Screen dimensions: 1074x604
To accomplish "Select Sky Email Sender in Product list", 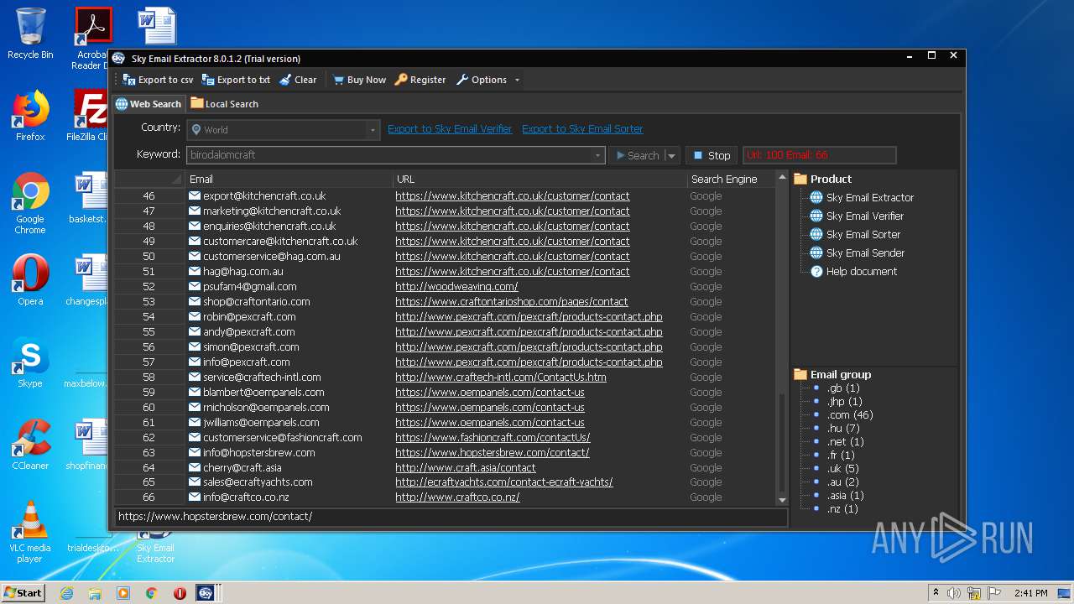I will click(x=865, y=253).
